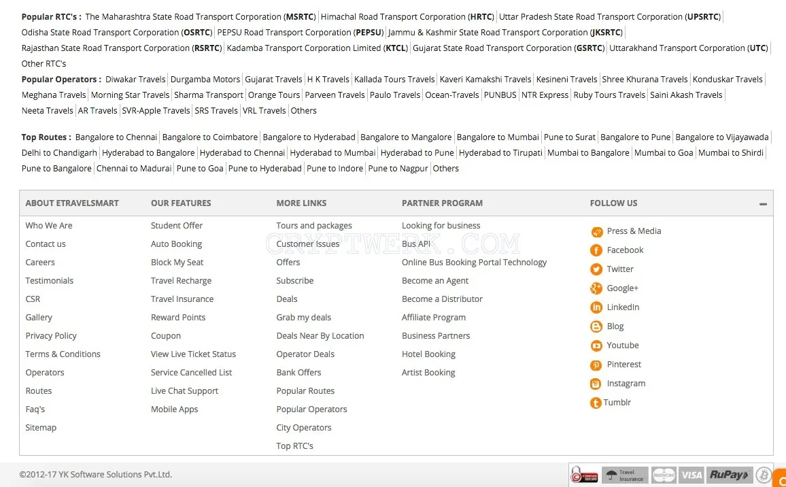Screen dimensions: 786x487
Task: Click the Comodo Secure padlock badge
Action: (585, 475)
